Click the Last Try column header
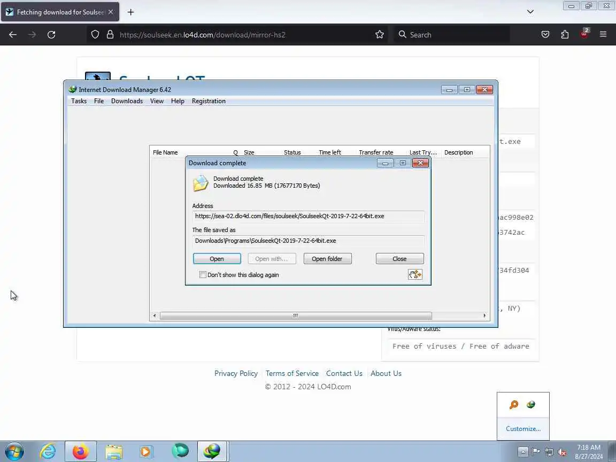The width and height of the screenshot is (616, 462). (423, 152)
